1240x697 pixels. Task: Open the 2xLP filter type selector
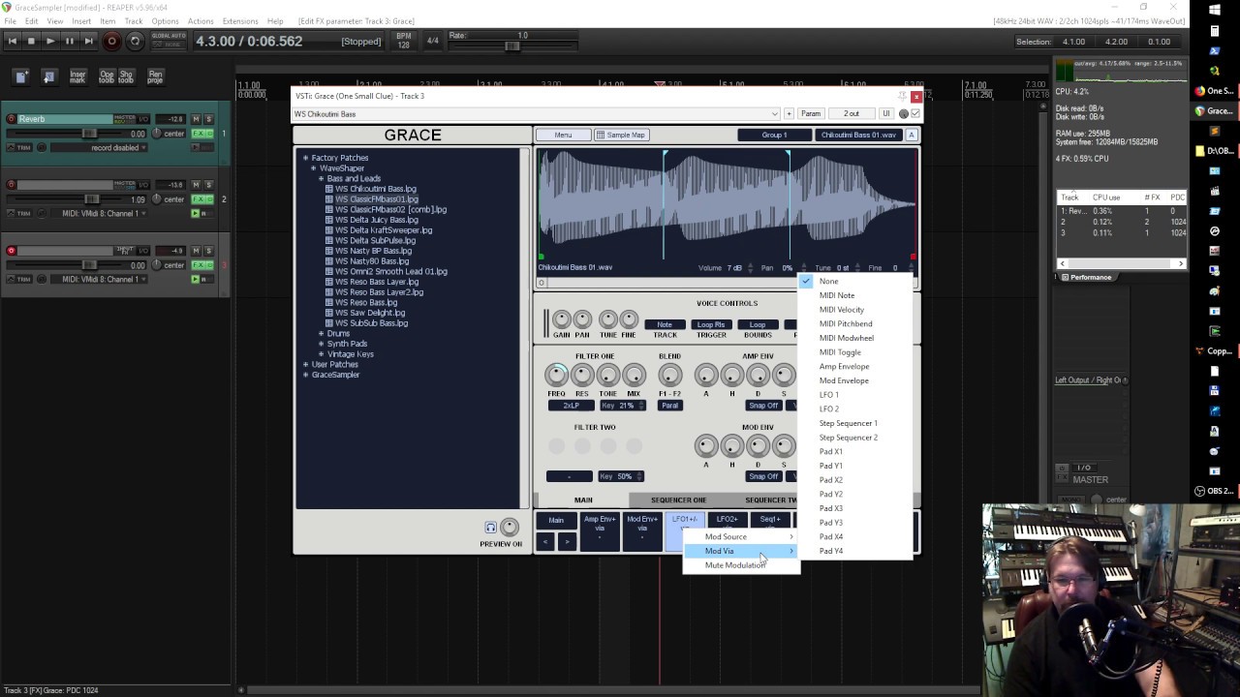(570, 405)
